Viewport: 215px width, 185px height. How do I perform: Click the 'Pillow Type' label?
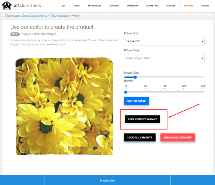pyautogui.click(x=132, y=50)
